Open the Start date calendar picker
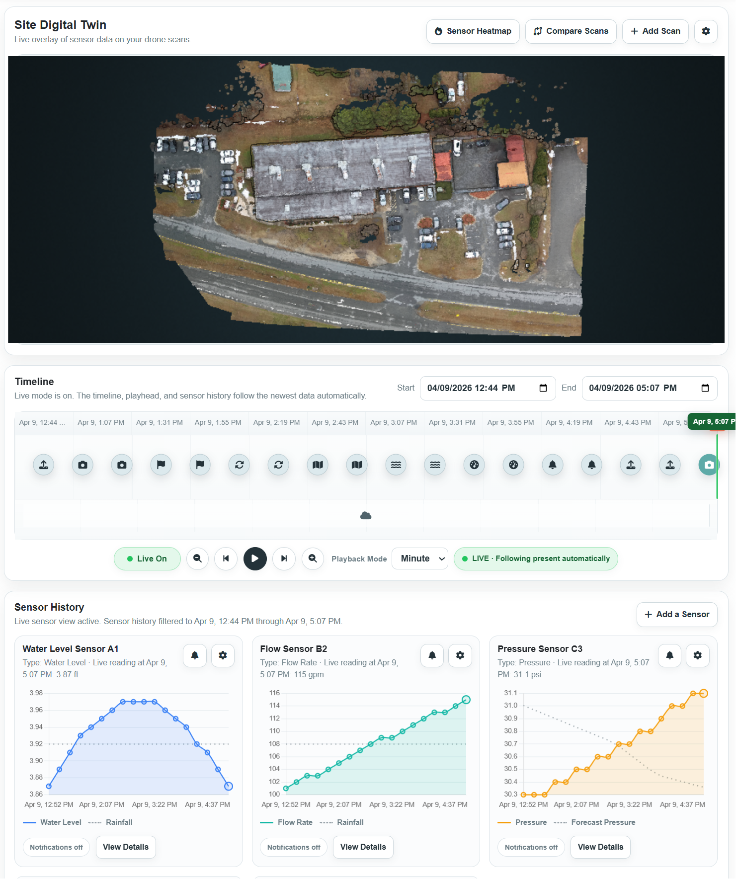The width and height of the screenshot is (736, 879). click(543, 388)
